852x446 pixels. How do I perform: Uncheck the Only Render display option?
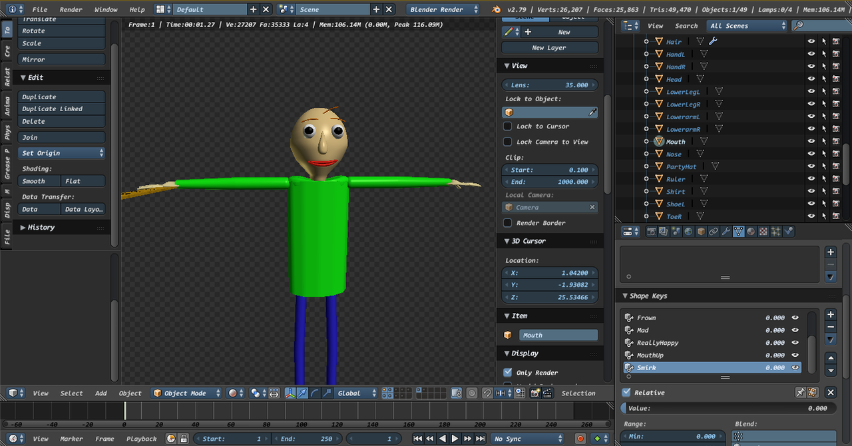point(508,373)
